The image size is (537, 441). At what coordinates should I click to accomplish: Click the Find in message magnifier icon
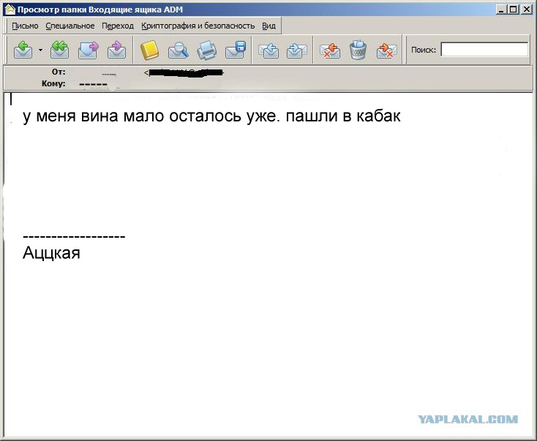tap(178, 50)
